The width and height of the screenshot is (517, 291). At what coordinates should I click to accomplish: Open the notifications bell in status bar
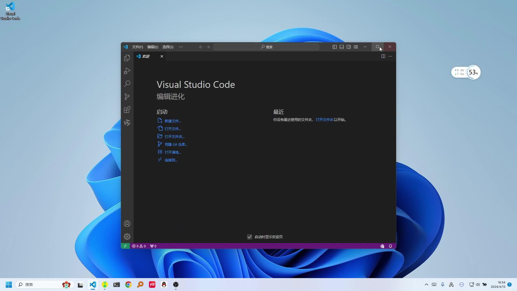click(390, 246)
